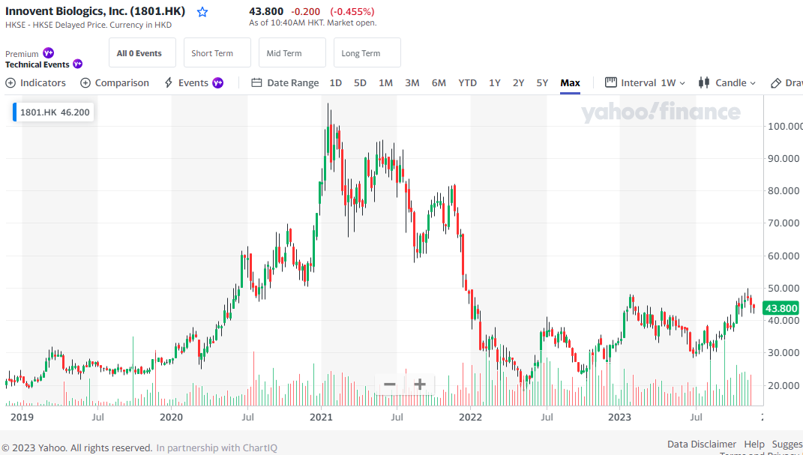The height and width of the screenshot is (455, 803).
Task: Set chart range to 5Y
Action: (542, 83)
